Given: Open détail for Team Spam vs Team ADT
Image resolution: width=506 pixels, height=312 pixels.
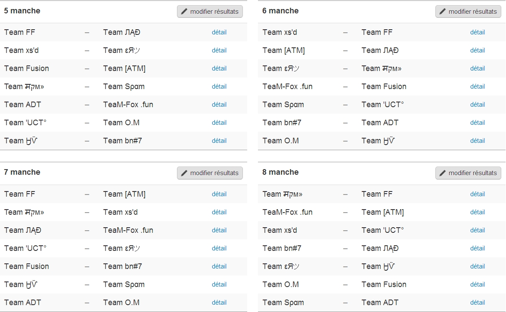Looking at the screenshot, I should click(x=478, y=303).
